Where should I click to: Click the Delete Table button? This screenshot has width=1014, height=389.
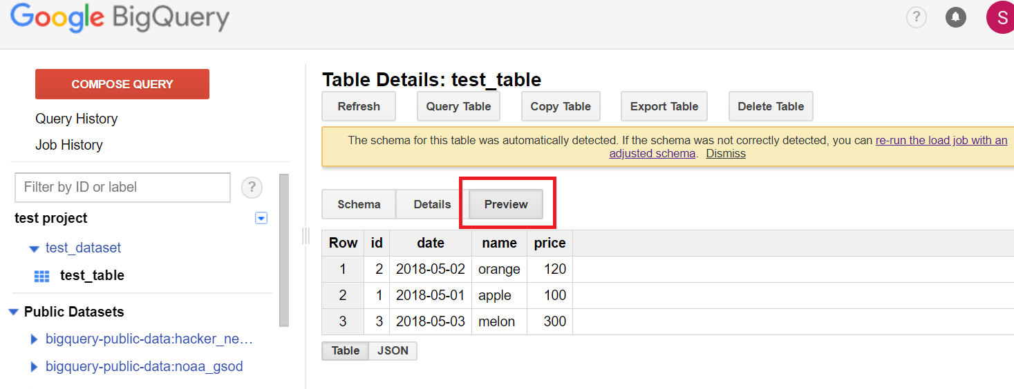[771, 106]
